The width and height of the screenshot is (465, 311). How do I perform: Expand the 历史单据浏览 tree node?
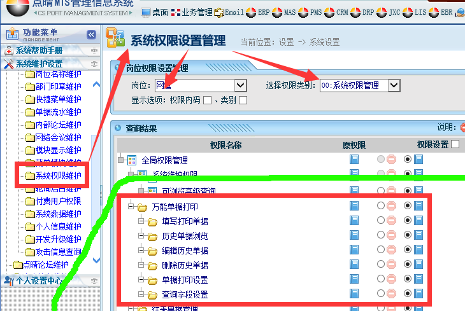tap(141, 236)
